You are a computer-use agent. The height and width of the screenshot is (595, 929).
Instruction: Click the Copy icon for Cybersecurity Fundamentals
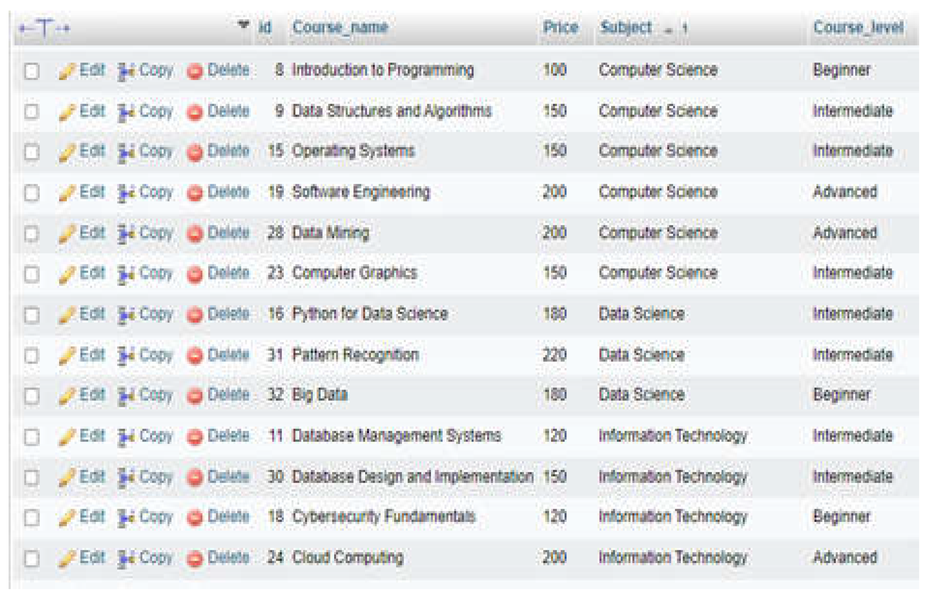[x=126, y=518]
